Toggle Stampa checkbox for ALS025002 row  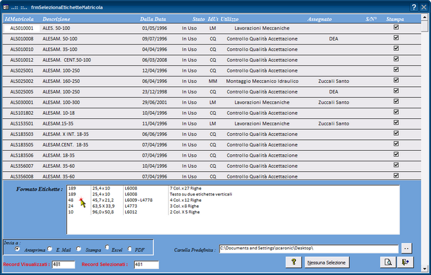(x=396, y=80)
